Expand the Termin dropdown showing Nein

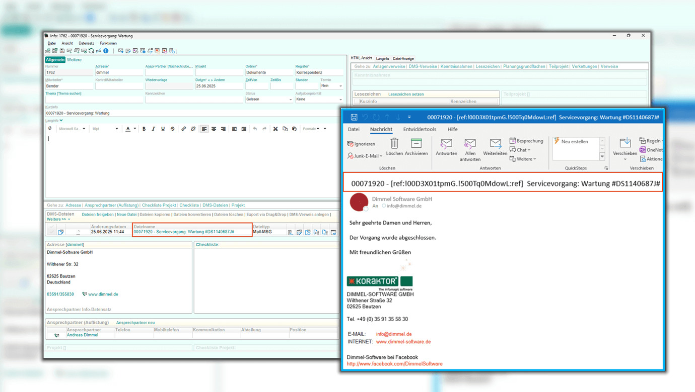pyautogui.click(x=340, y=86)
